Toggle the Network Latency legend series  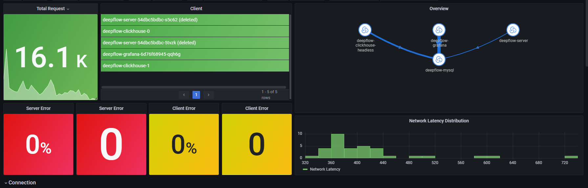click(x=322, y=169)
